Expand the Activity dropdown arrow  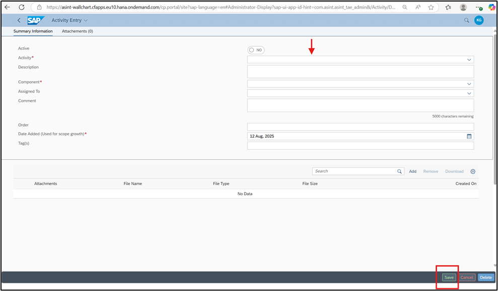tap(469, 60)
